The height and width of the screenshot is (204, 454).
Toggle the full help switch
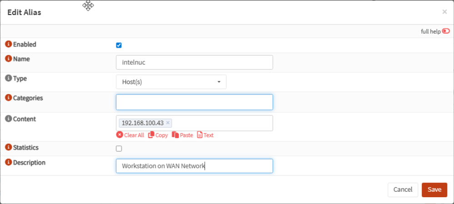tap(445, 31)
